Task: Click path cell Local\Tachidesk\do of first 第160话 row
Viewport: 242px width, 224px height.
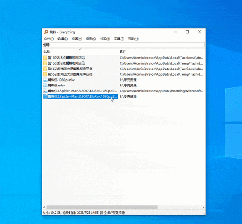Action: tap(162, 58)
